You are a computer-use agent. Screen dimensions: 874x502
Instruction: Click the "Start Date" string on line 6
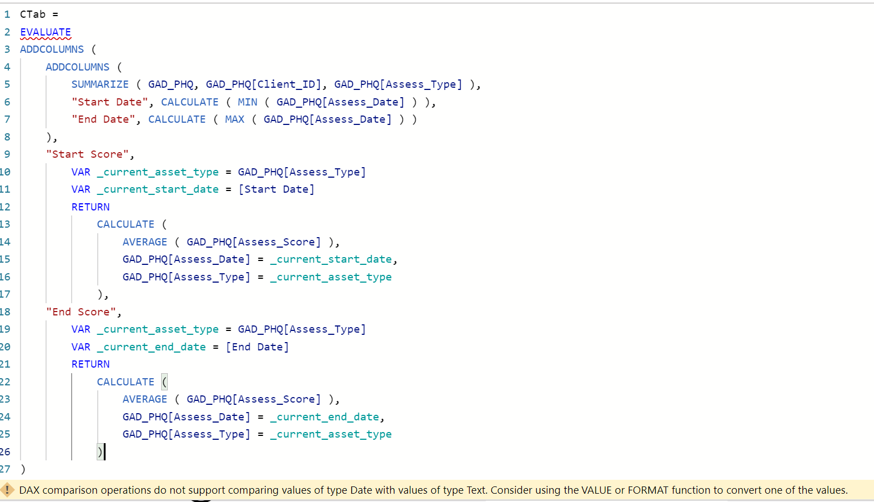[x=110, y=102]
